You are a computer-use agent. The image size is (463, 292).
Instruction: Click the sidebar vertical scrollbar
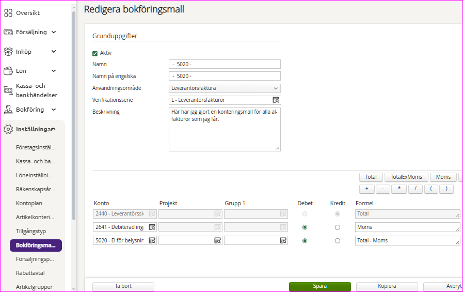[74, 116]
